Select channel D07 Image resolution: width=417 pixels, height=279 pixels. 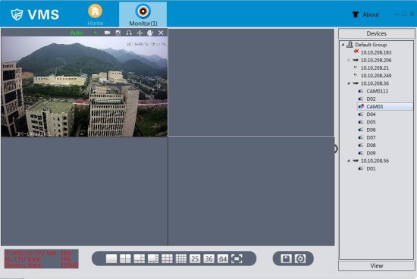[x=371, y=137]
